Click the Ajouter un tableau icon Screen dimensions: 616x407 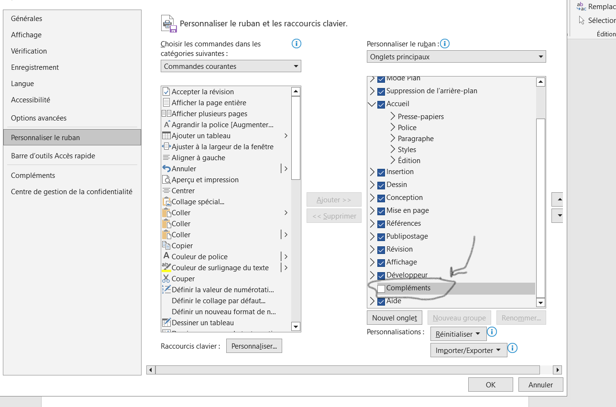click(166, 135)
